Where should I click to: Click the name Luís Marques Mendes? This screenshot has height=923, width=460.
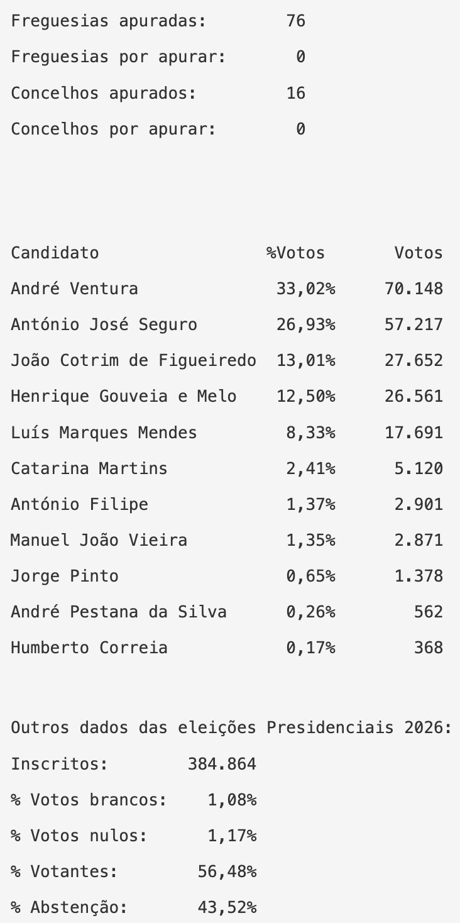104,433
